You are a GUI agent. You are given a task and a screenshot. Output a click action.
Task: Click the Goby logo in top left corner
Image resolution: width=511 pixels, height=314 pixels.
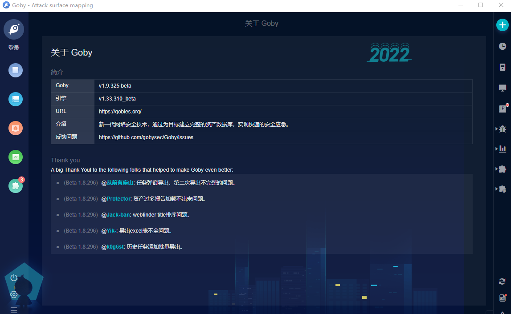click(x=14, y=29)
